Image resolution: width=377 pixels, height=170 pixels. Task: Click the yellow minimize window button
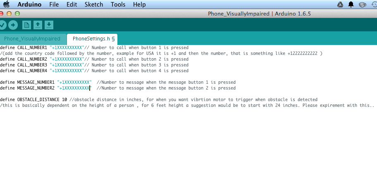9,14
